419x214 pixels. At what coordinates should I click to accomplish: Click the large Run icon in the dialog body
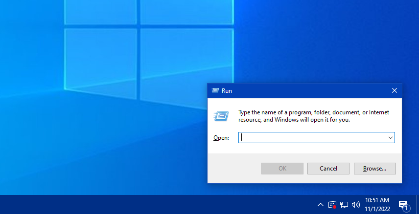click(x=221, y=116)
